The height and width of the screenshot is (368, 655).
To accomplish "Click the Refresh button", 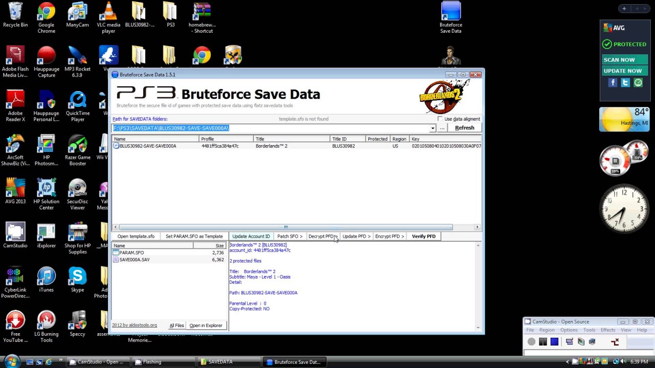I will tap(465, 128).
